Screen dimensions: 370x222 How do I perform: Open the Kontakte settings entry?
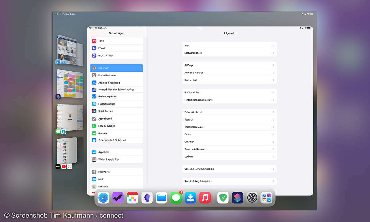pos(117,187)
